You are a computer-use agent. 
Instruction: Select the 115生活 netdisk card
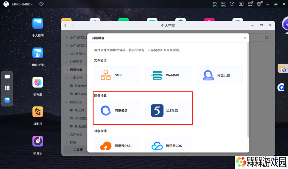tap(168, 110)
